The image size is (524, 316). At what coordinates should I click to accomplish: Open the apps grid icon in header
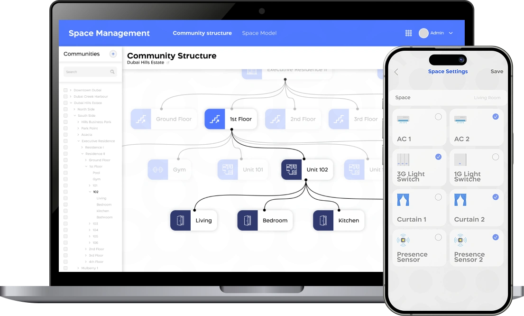[408, 33]
